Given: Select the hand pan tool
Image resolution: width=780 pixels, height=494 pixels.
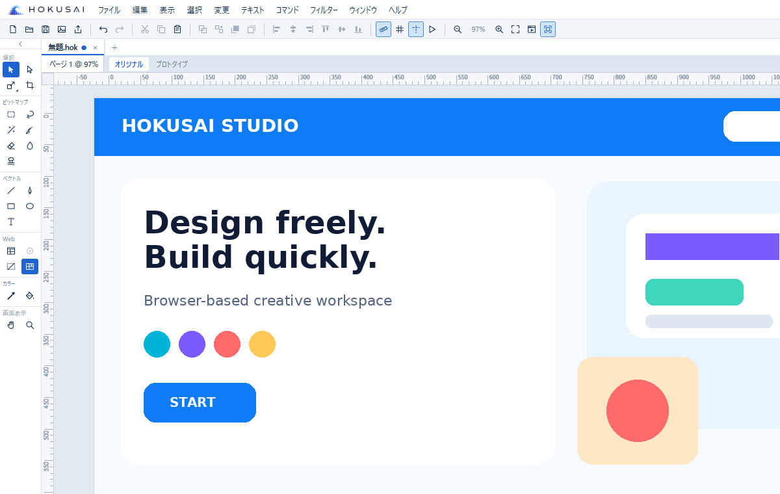Looking at the screenshot, I should click(x=11, y=325).
